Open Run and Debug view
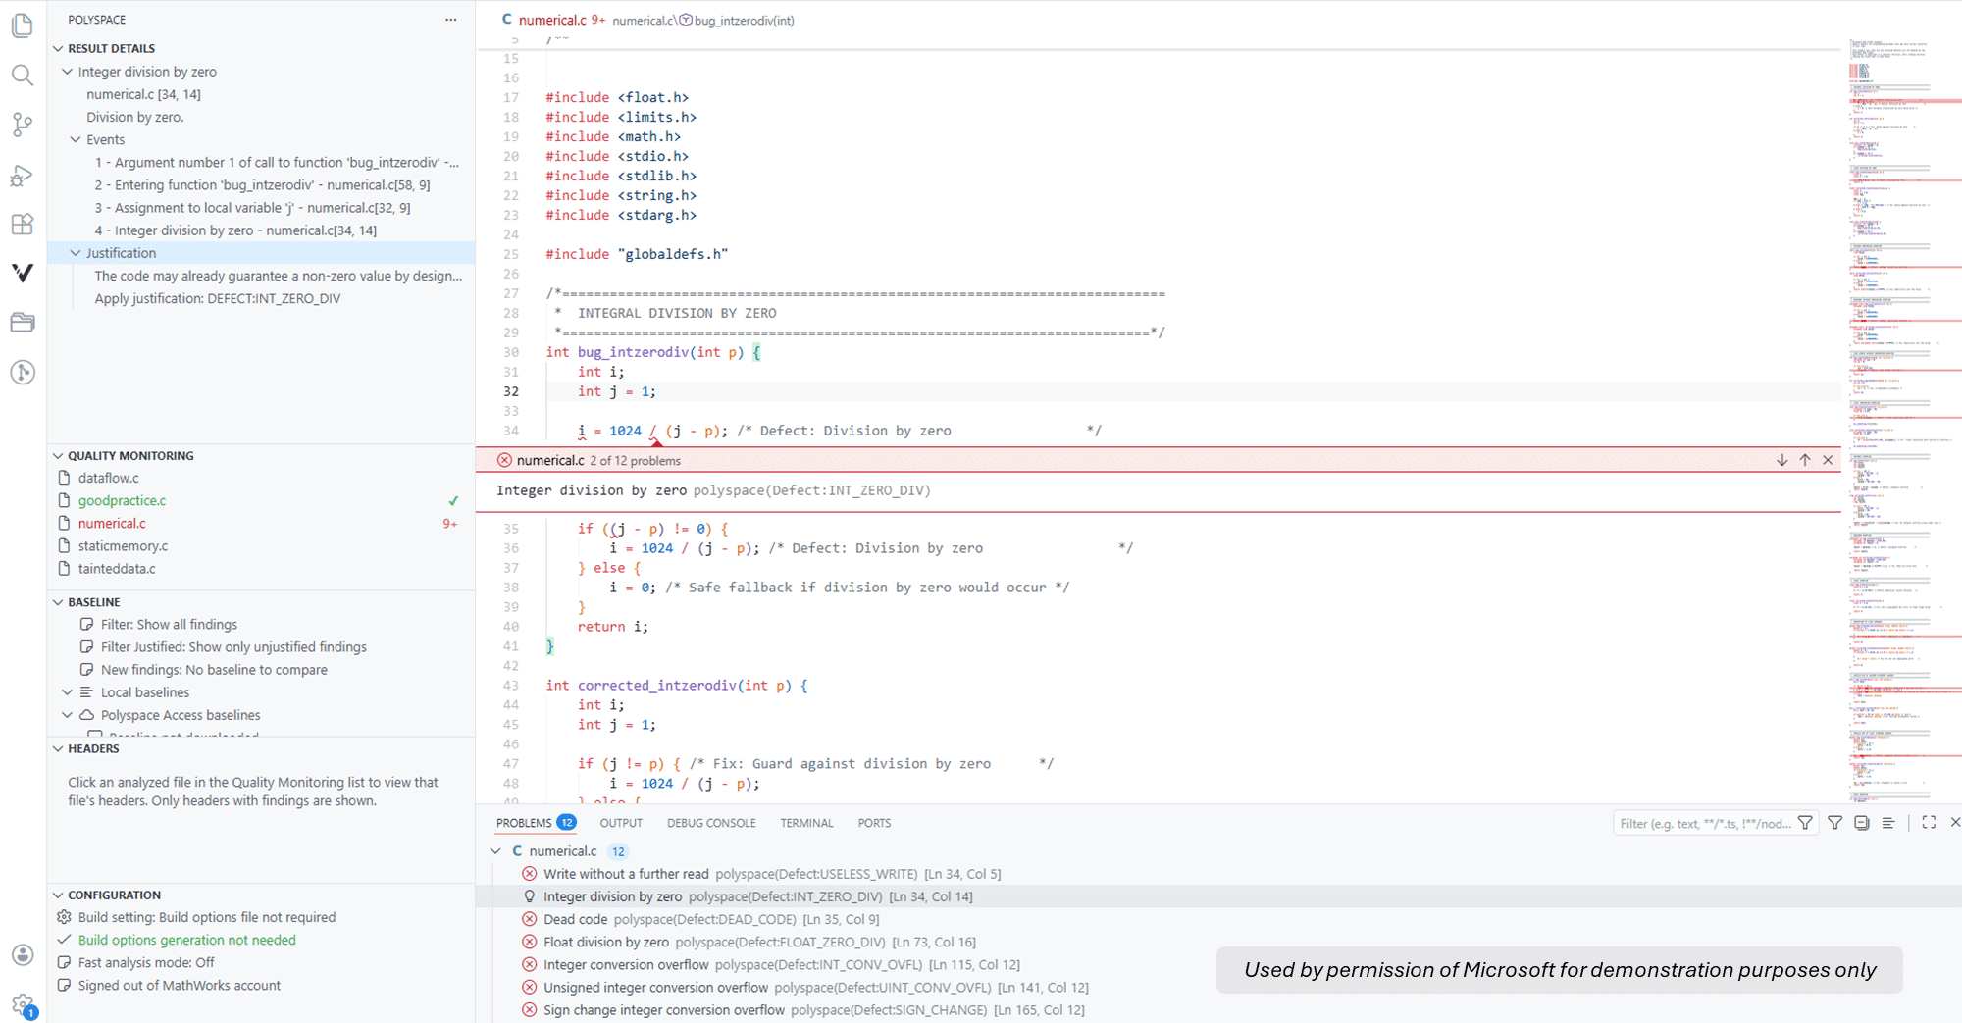Screen dimensions: 1962x1023 click(23, 176)
